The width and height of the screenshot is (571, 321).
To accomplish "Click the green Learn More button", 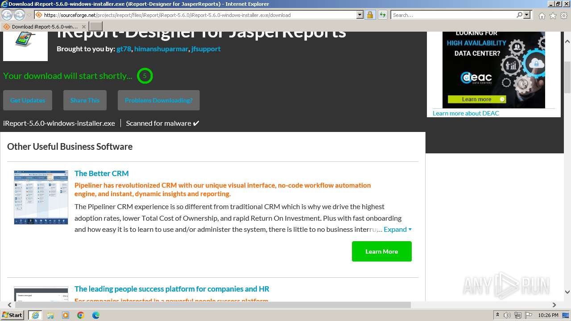I will pos(382,251).
